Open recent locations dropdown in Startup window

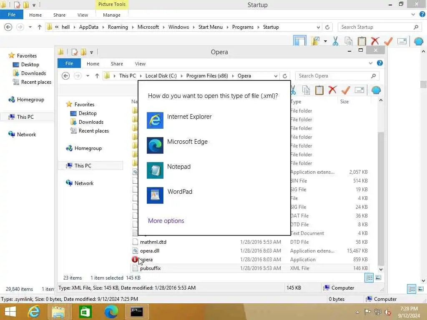[30, 27]
